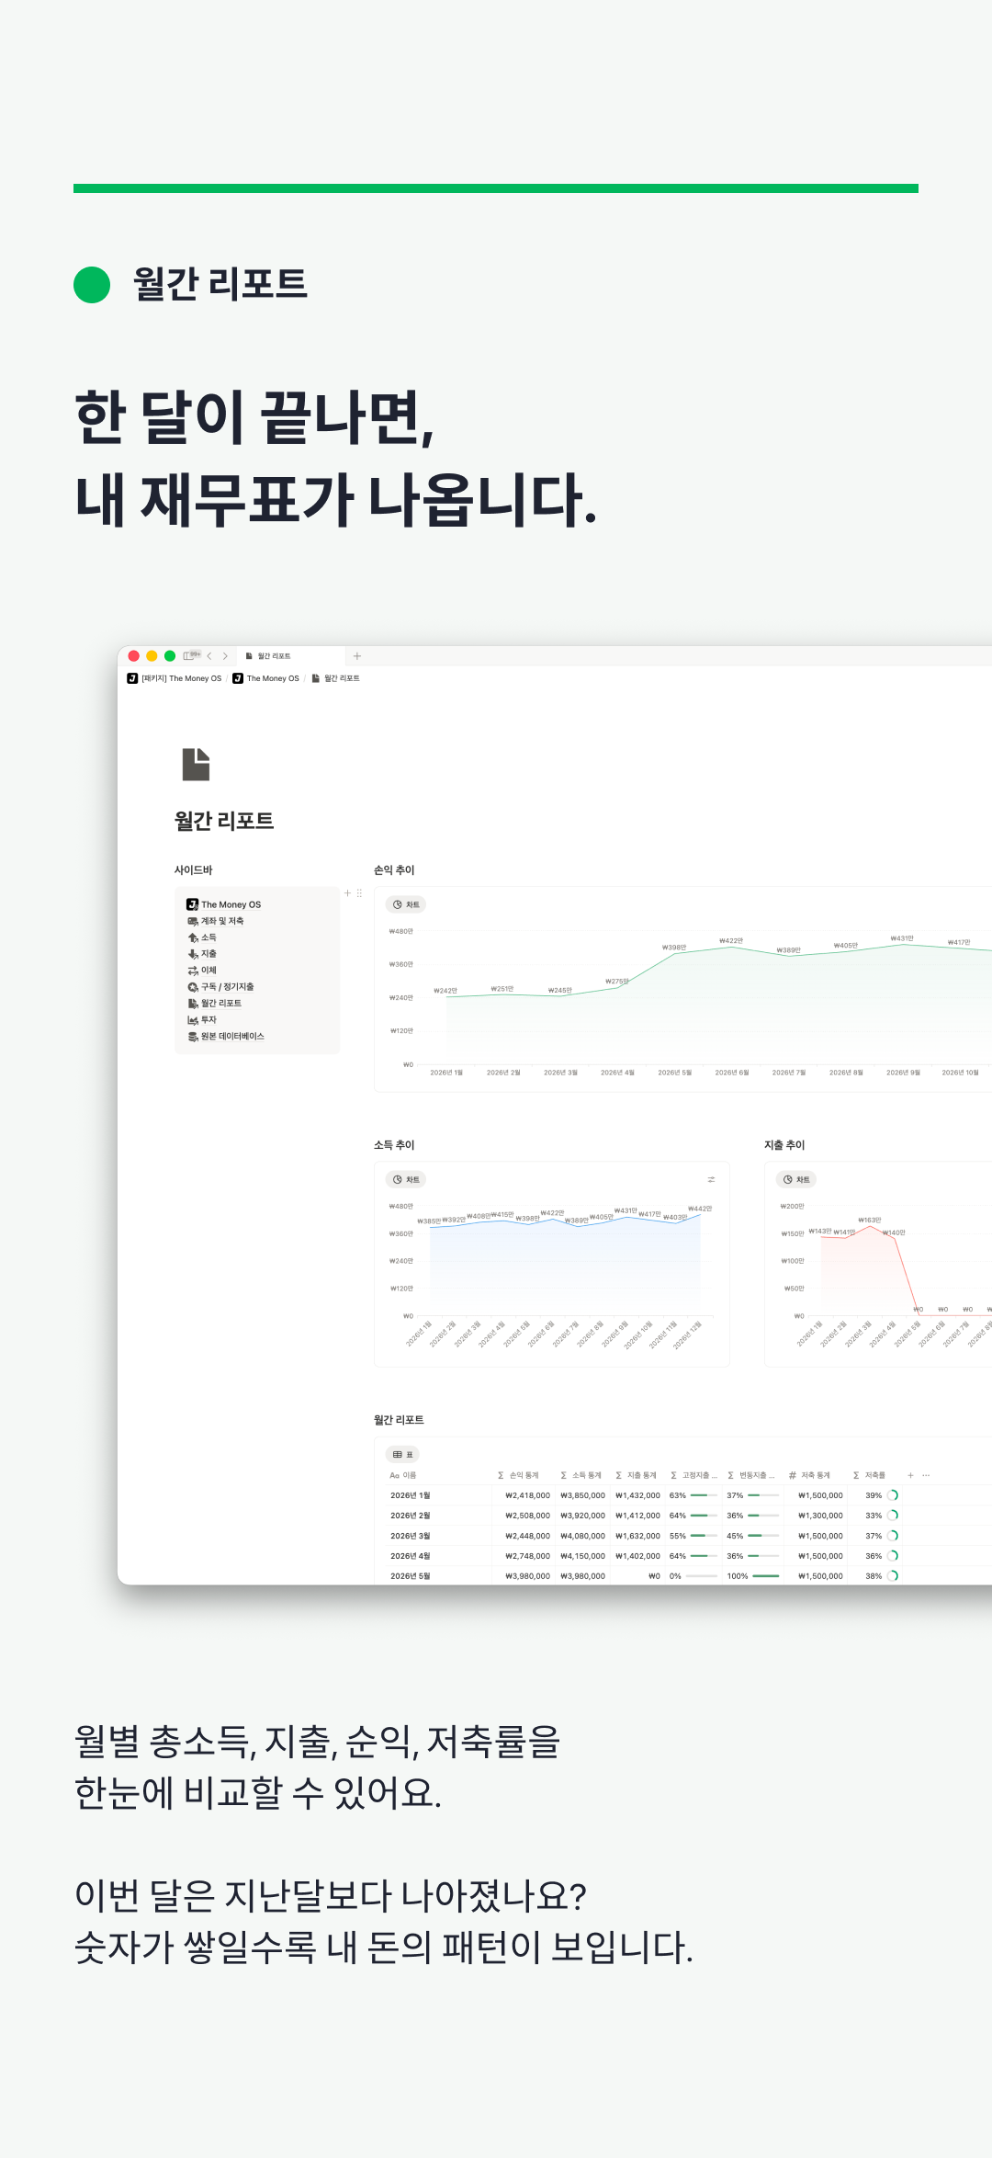This screenshot has height=2158, width=992.
Task: Click the 변동지출 column header
Action: (750, 1475)
